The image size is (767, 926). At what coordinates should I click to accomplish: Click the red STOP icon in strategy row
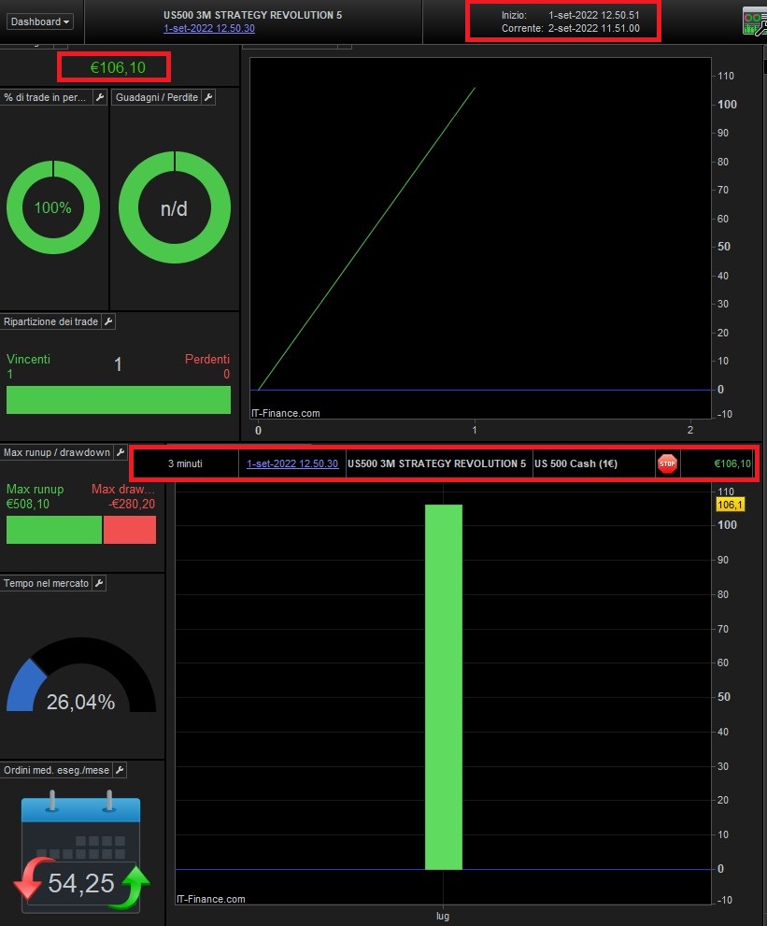pos(667,463)
